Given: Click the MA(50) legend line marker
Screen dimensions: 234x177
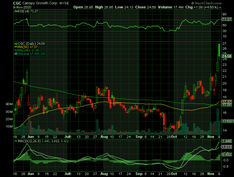Looking at the screenshot, I should (x=15, y=47).
